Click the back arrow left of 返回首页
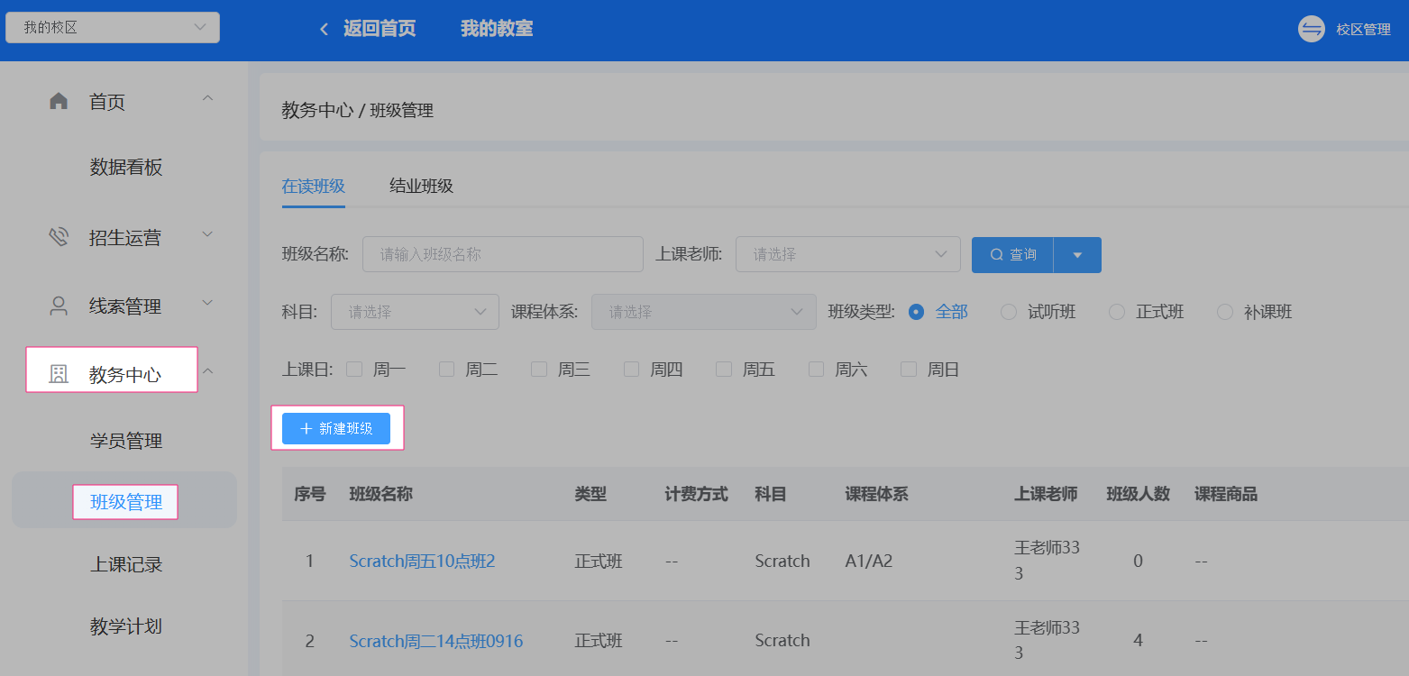The height and width of the screenshot is (676, 1409). click(323, 28)
